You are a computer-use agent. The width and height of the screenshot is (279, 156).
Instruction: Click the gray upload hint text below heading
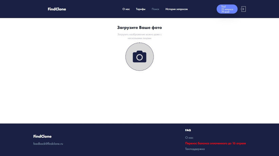[x=139, y=36]
